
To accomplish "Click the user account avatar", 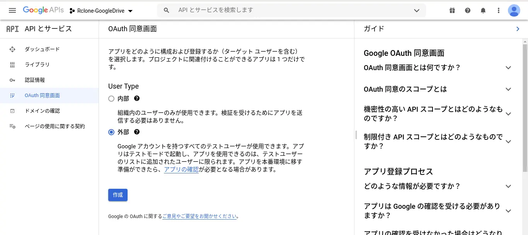I will click(x=514, y=10).
